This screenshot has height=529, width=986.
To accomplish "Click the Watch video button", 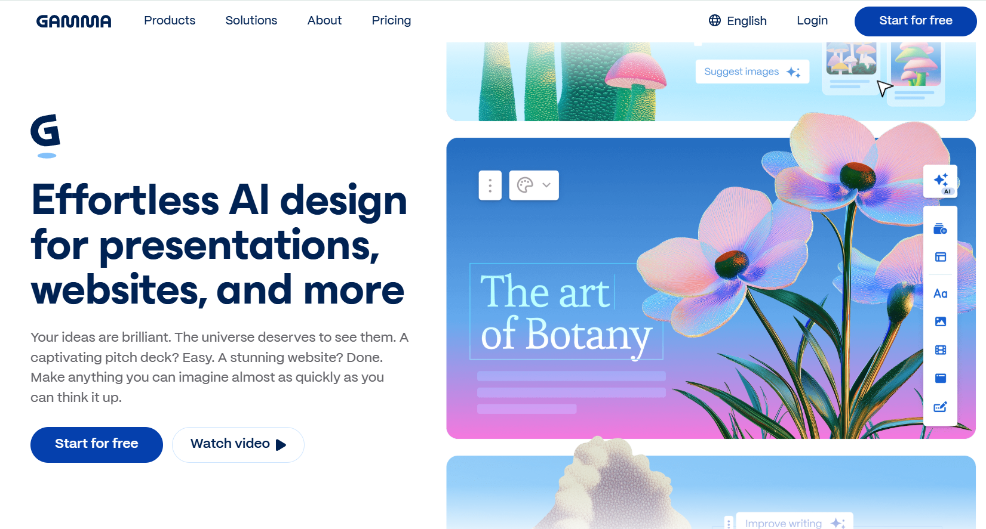I will [238, 444].
